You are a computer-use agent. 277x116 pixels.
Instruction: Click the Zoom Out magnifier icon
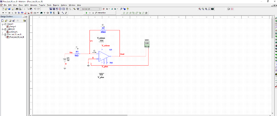click(x=203, y=9)
